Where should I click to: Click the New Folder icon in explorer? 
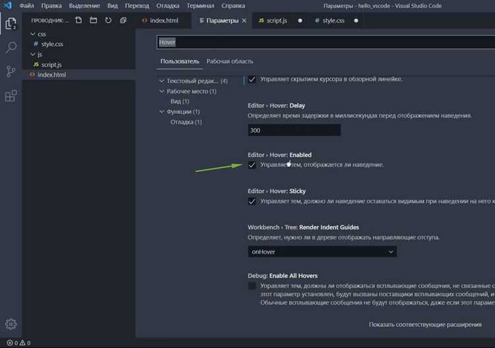pos(93,20)
